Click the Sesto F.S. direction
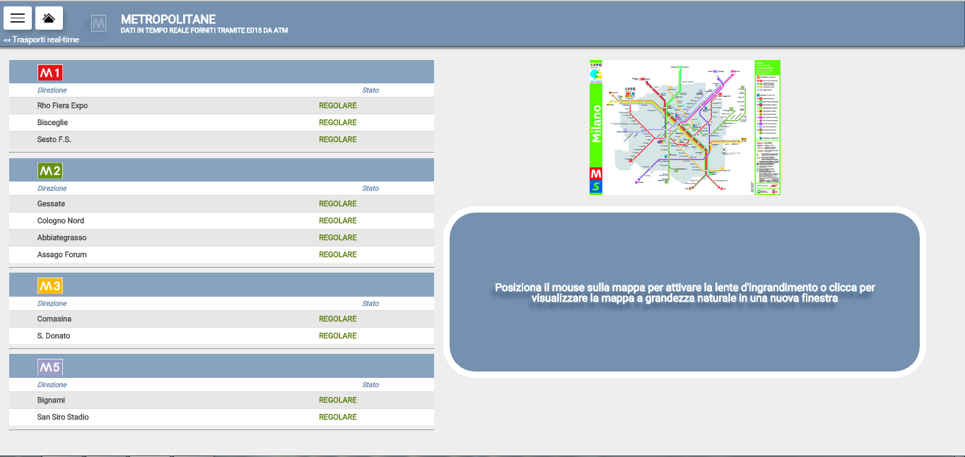 coord(54,140)
